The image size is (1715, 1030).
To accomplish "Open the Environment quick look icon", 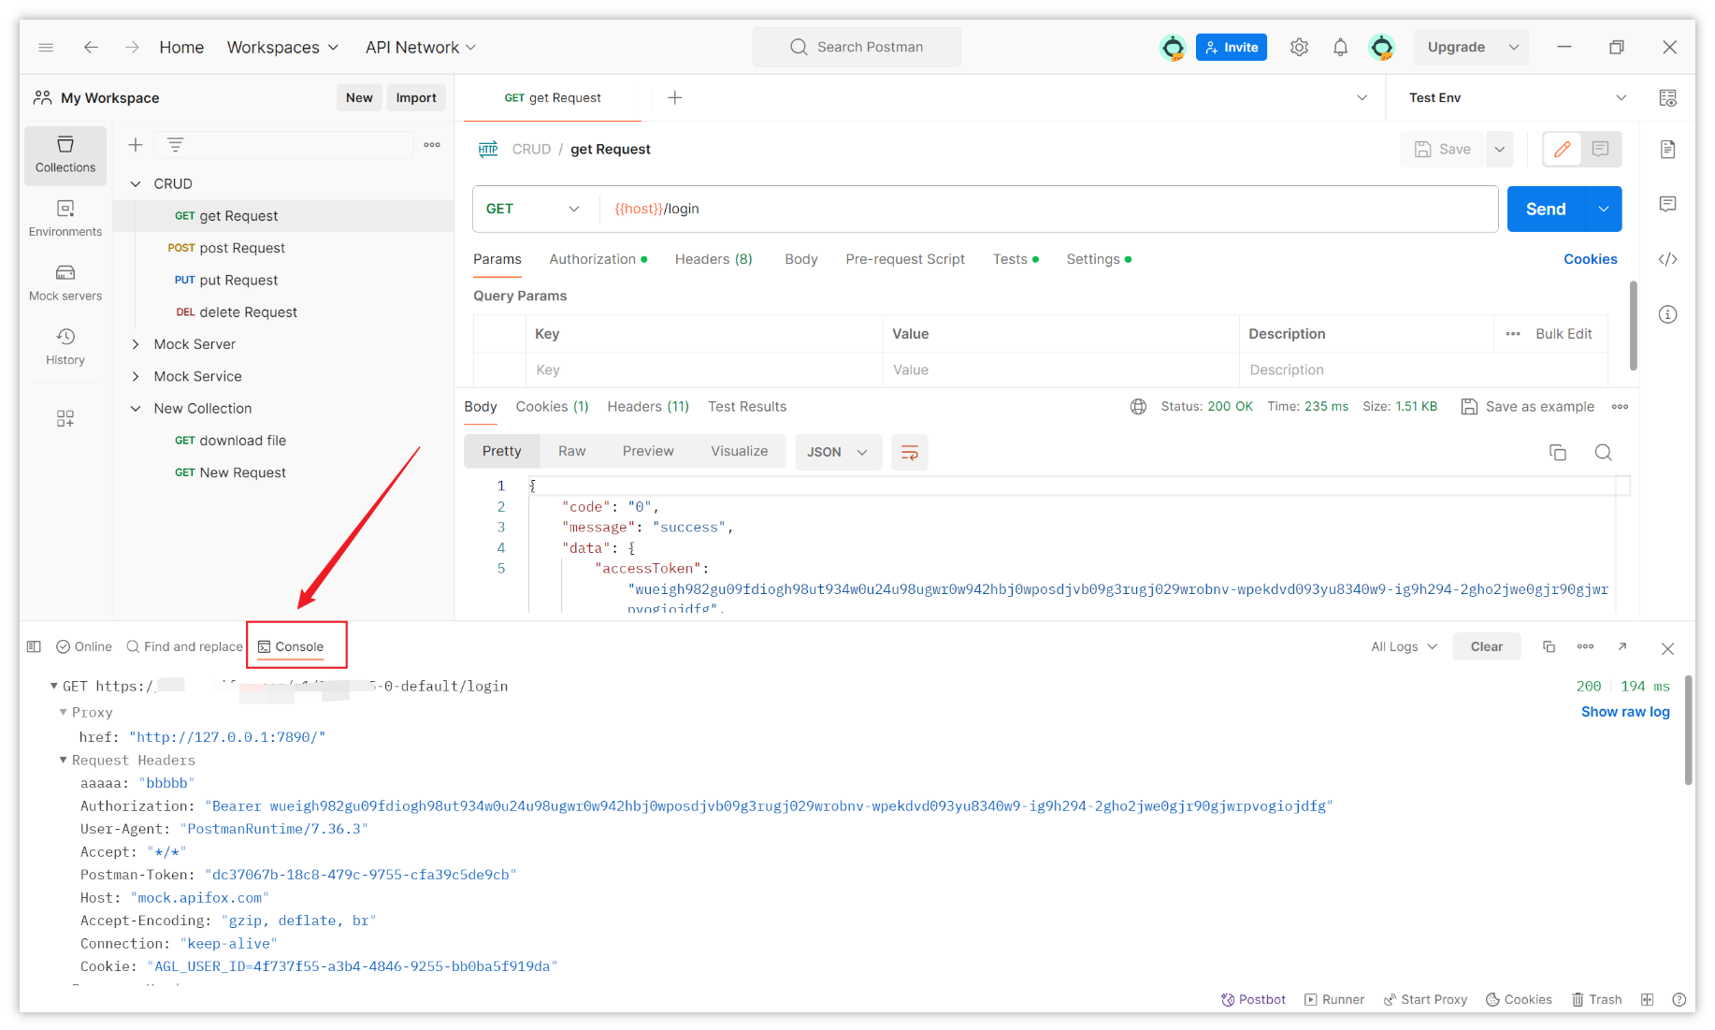I will coord(1670,97).
